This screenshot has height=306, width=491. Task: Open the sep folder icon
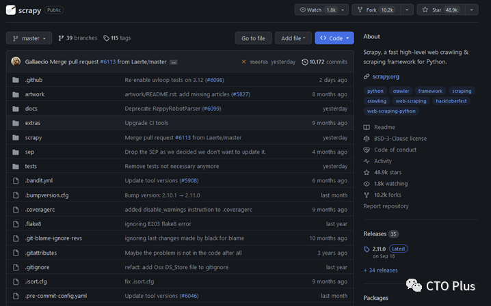(16, 152)
